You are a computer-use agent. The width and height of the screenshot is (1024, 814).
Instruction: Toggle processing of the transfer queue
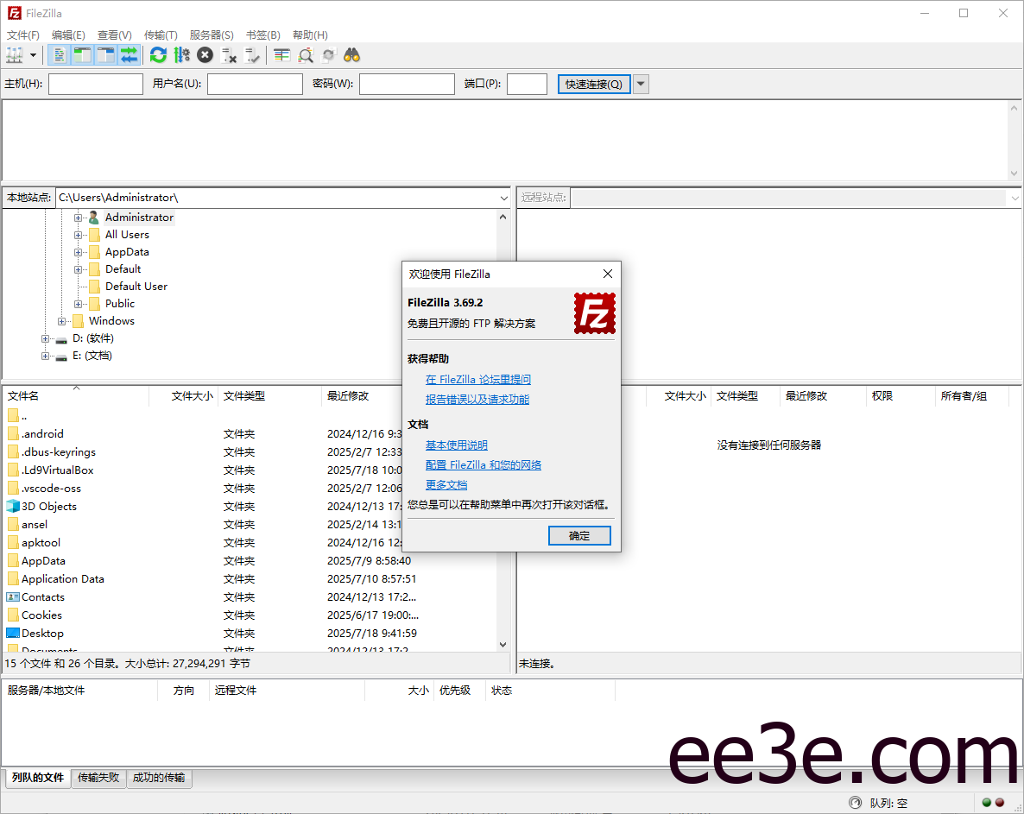point(182,54)
